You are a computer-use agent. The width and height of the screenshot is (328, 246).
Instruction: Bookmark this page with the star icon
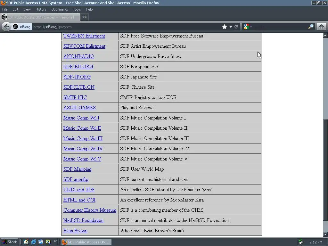pos(225,27)
